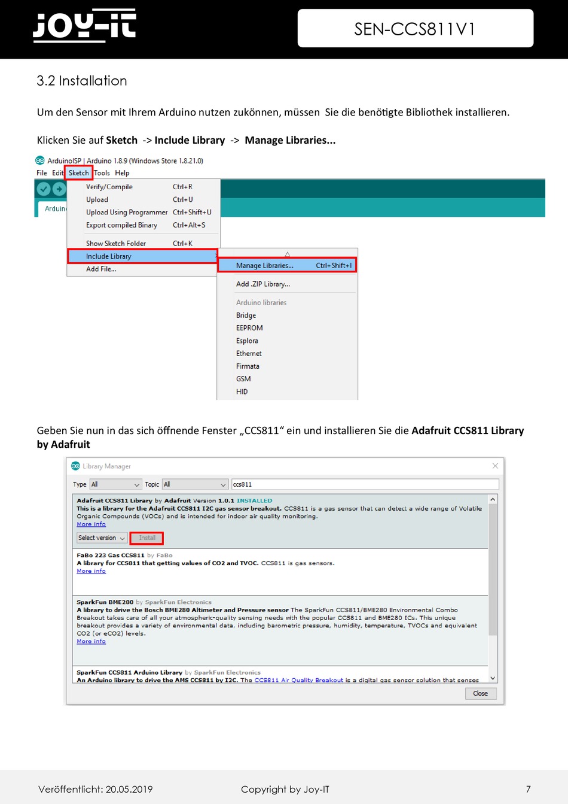Click the library list scrollbar down arrow
The image size is (568, 804).
[493, 678]
